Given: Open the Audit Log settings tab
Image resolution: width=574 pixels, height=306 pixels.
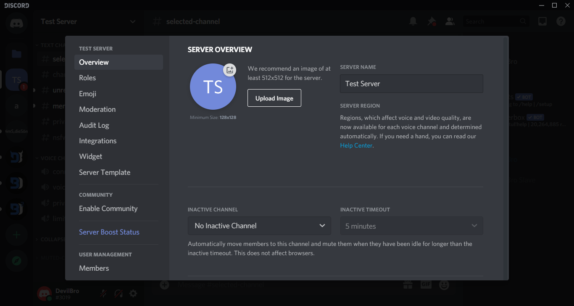Looking at the screenshot, I should point(119,125).
